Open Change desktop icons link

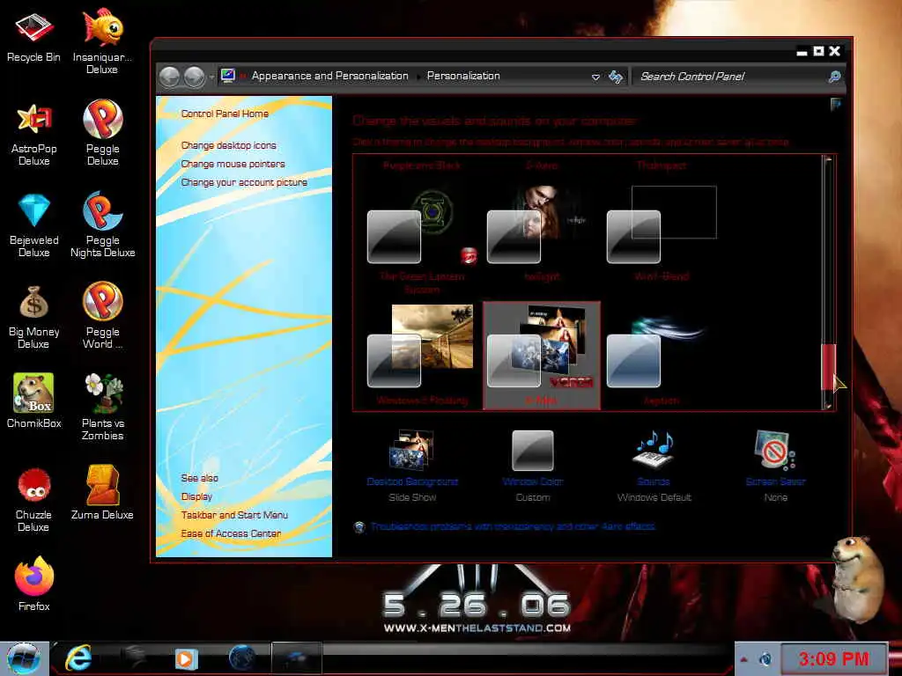(228, 145)
